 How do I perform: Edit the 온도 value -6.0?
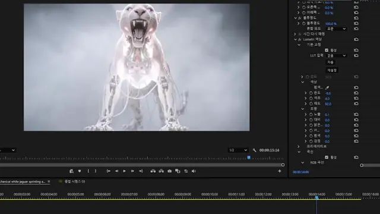coord(328,93)
